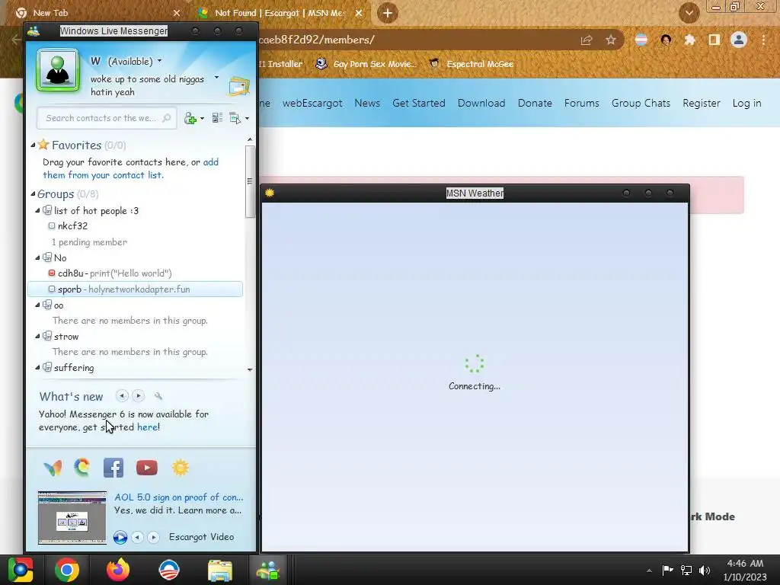Open the Get Started menu item

pos(419,103)
